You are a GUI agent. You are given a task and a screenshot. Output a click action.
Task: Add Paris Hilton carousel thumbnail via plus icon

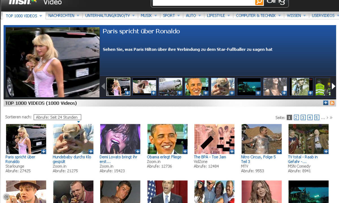[127, 93]
